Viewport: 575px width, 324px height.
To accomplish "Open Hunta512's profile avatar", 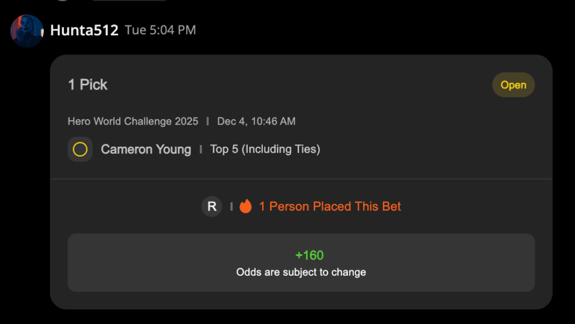I will click(27, 31).
